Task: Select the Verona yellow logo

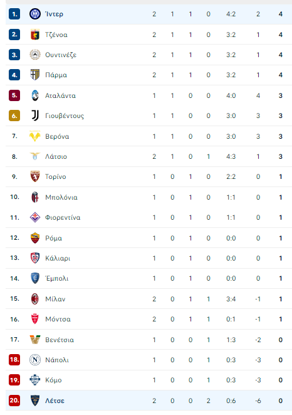Action: (x=35, y=136)
